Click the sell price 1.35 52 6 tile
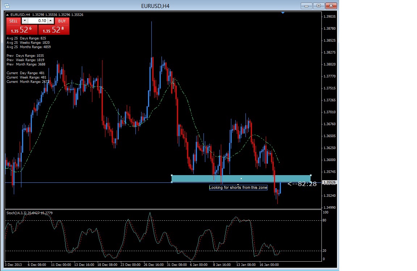 (x=21, y=30)
